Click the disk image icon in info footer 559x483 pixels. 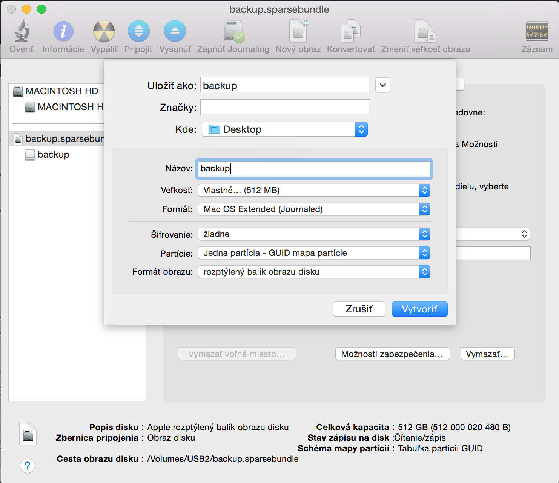coord(28,434)
